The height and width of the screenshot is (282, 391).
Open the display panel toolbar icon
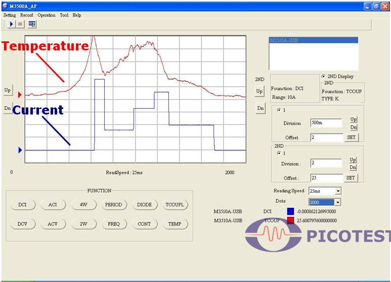click(32, 24)
